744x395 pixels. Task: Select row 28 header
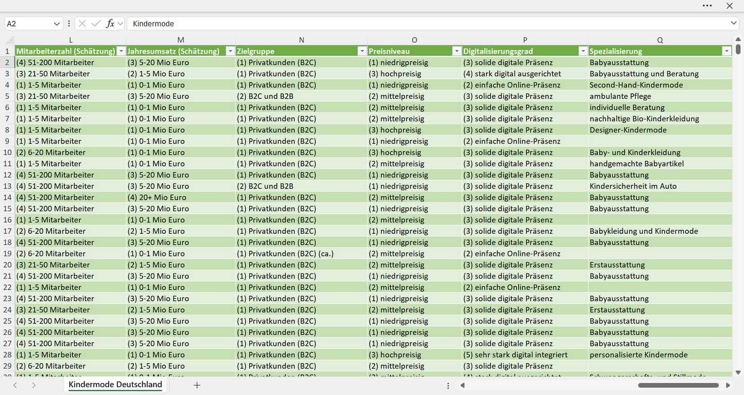point(8,355)
